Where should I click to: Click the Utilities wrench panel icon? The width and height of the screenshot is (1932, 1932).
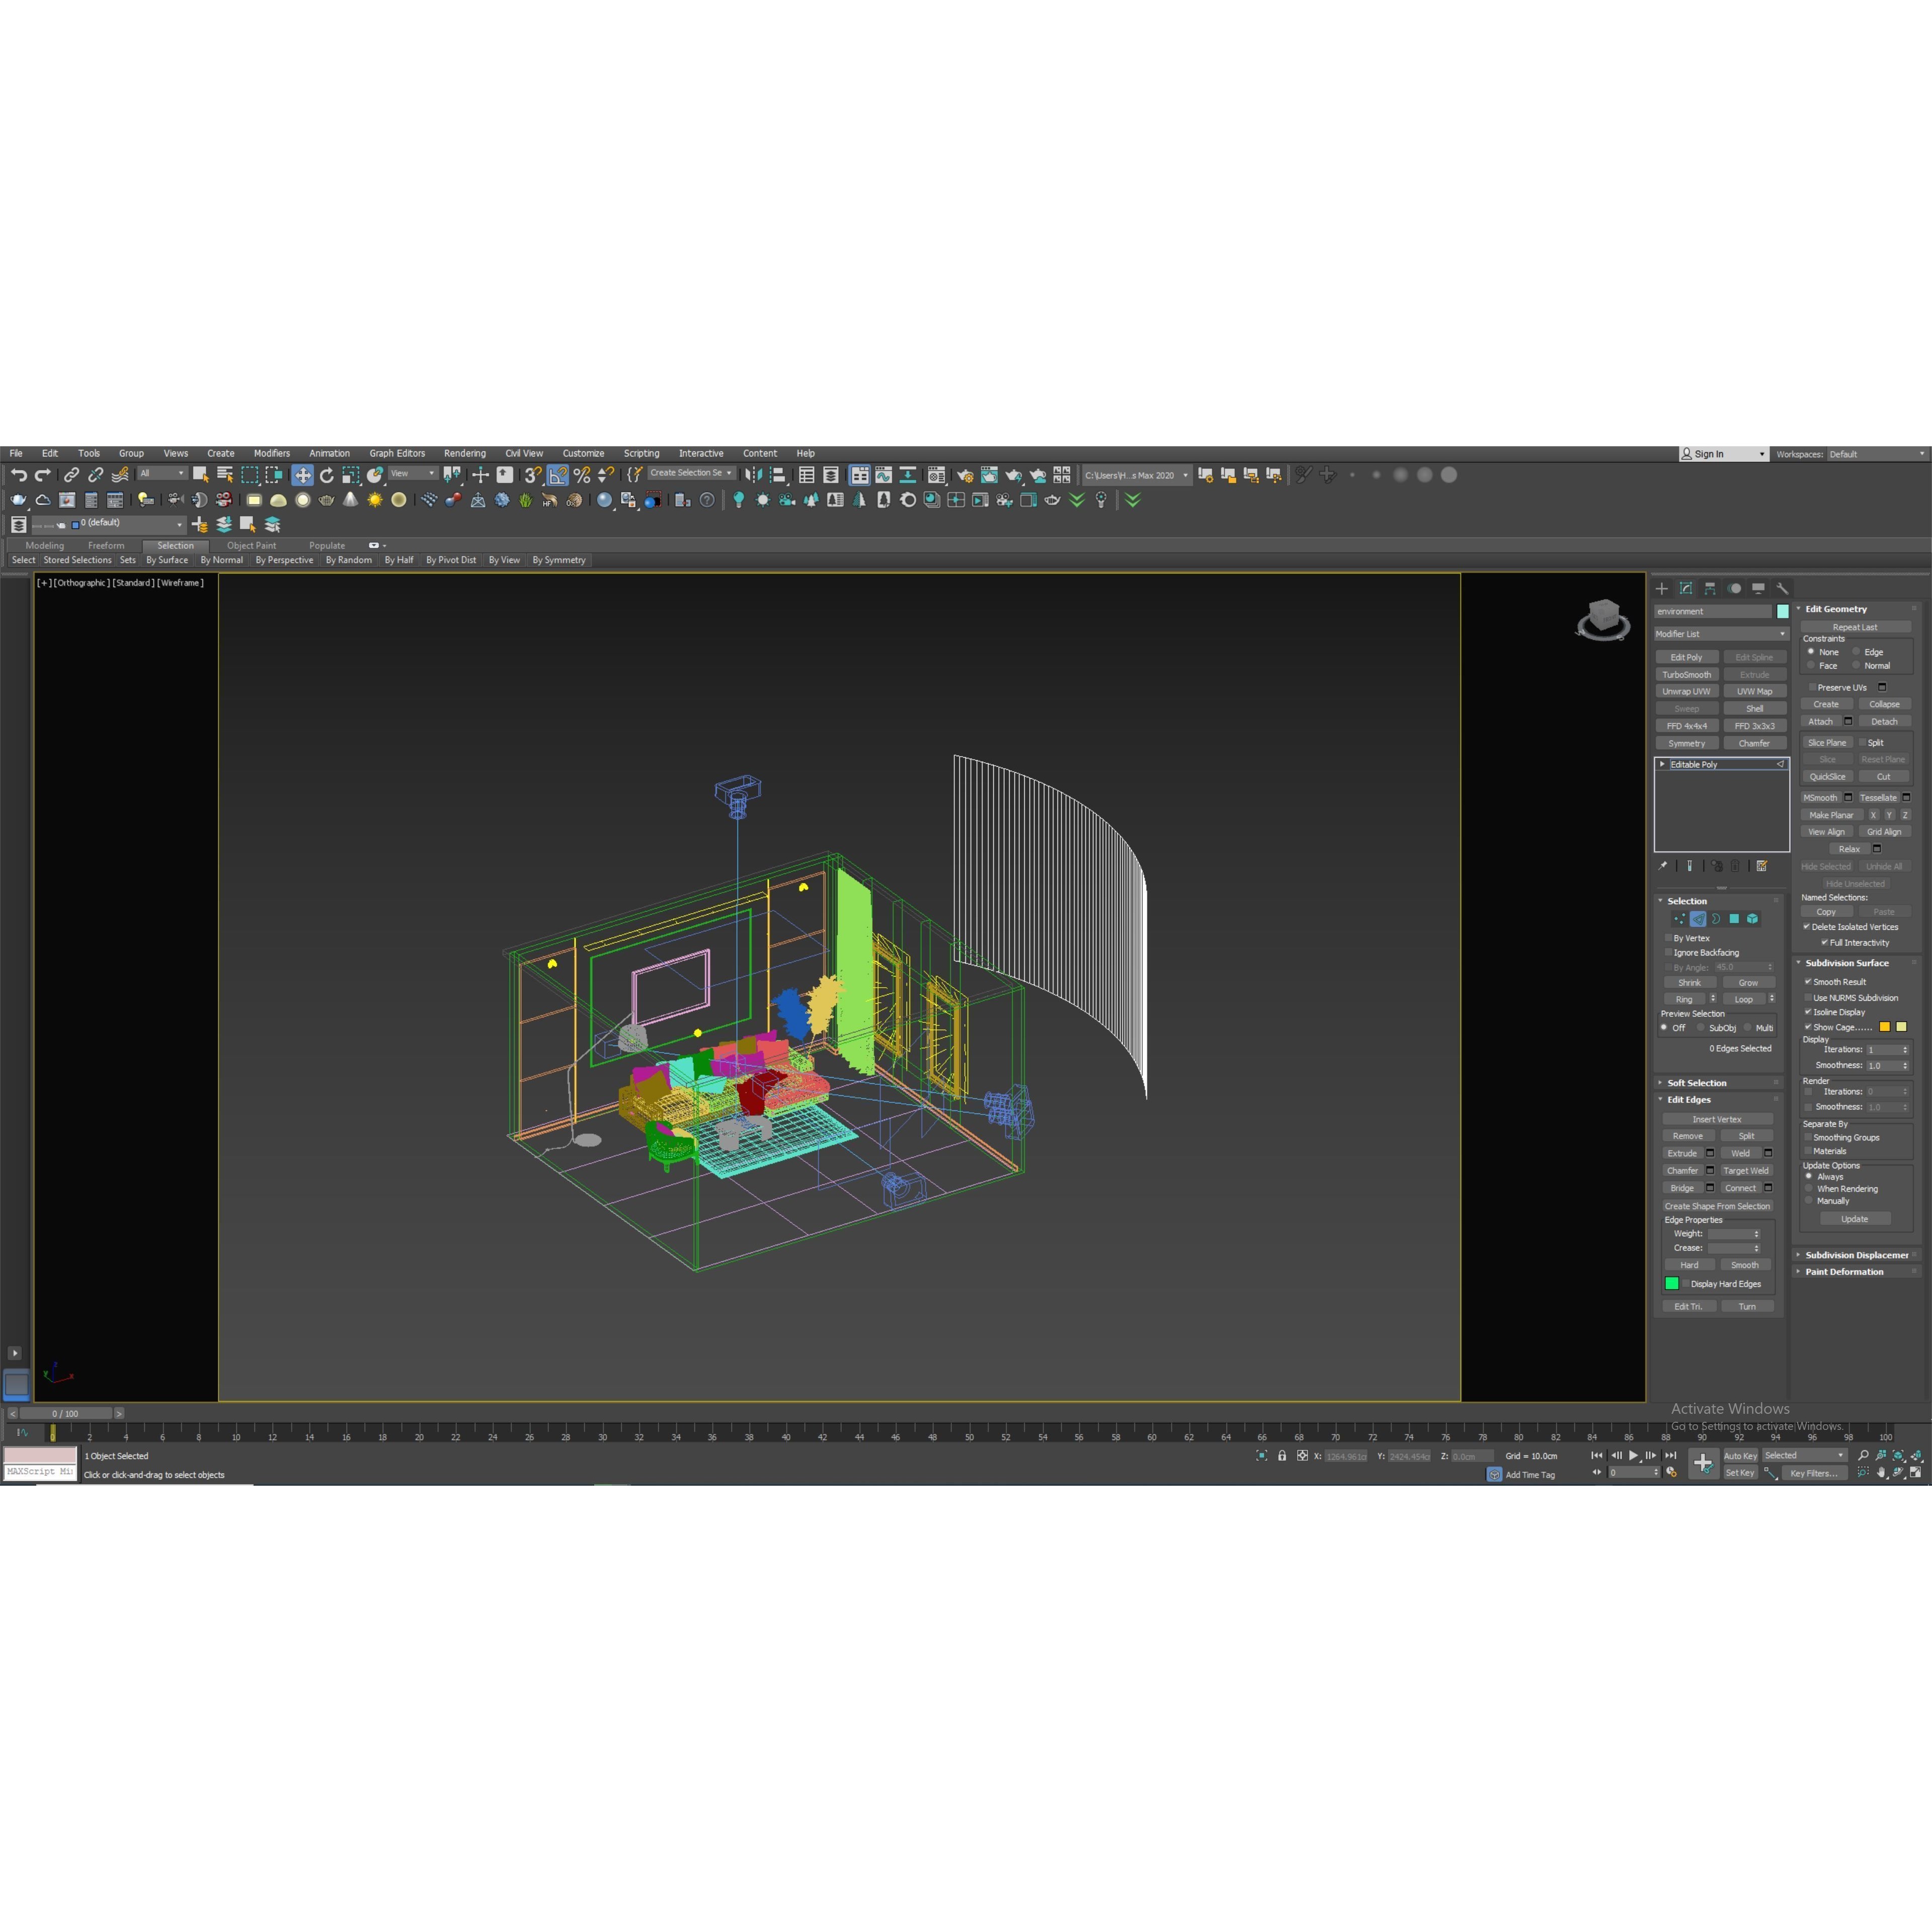(x=1782, y=588)
